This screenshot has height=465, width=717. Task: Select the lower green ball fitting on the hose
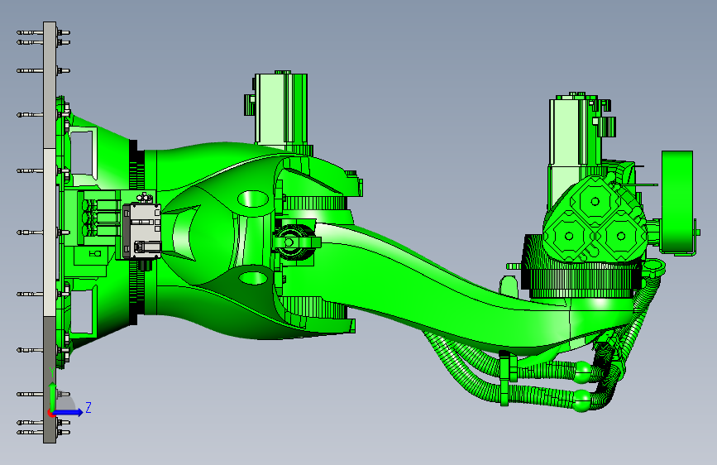click(581, 400)
